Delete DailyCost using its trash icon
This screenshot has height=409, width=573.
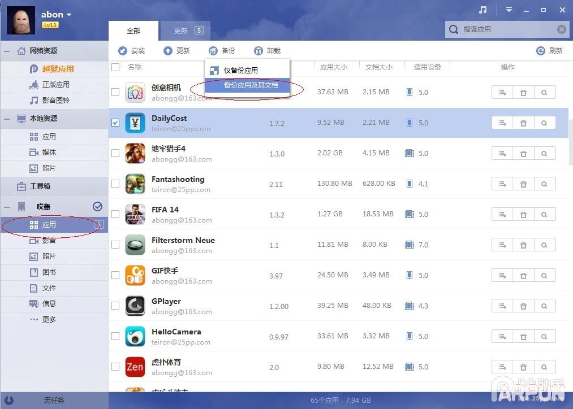[523, 123]
